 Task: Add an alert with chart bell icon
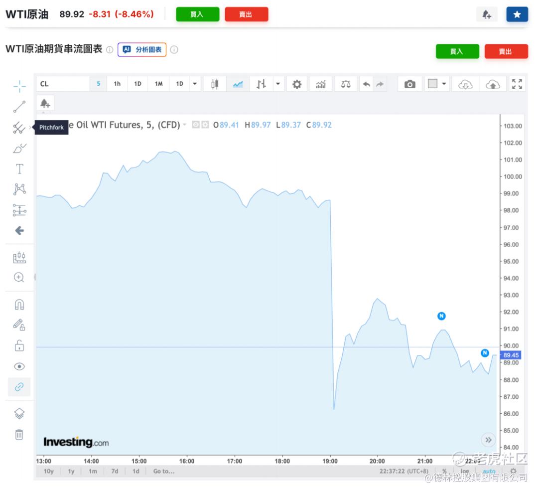[45, 103]
